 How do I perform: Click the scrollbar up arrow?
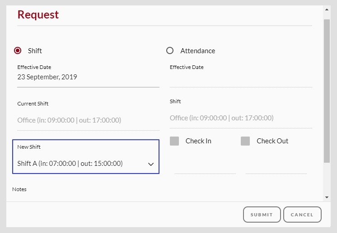click(327, 9)
